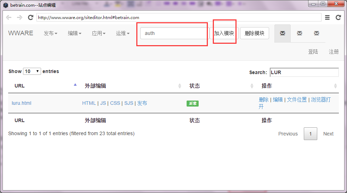Focus the module name field containing auth

175,33
